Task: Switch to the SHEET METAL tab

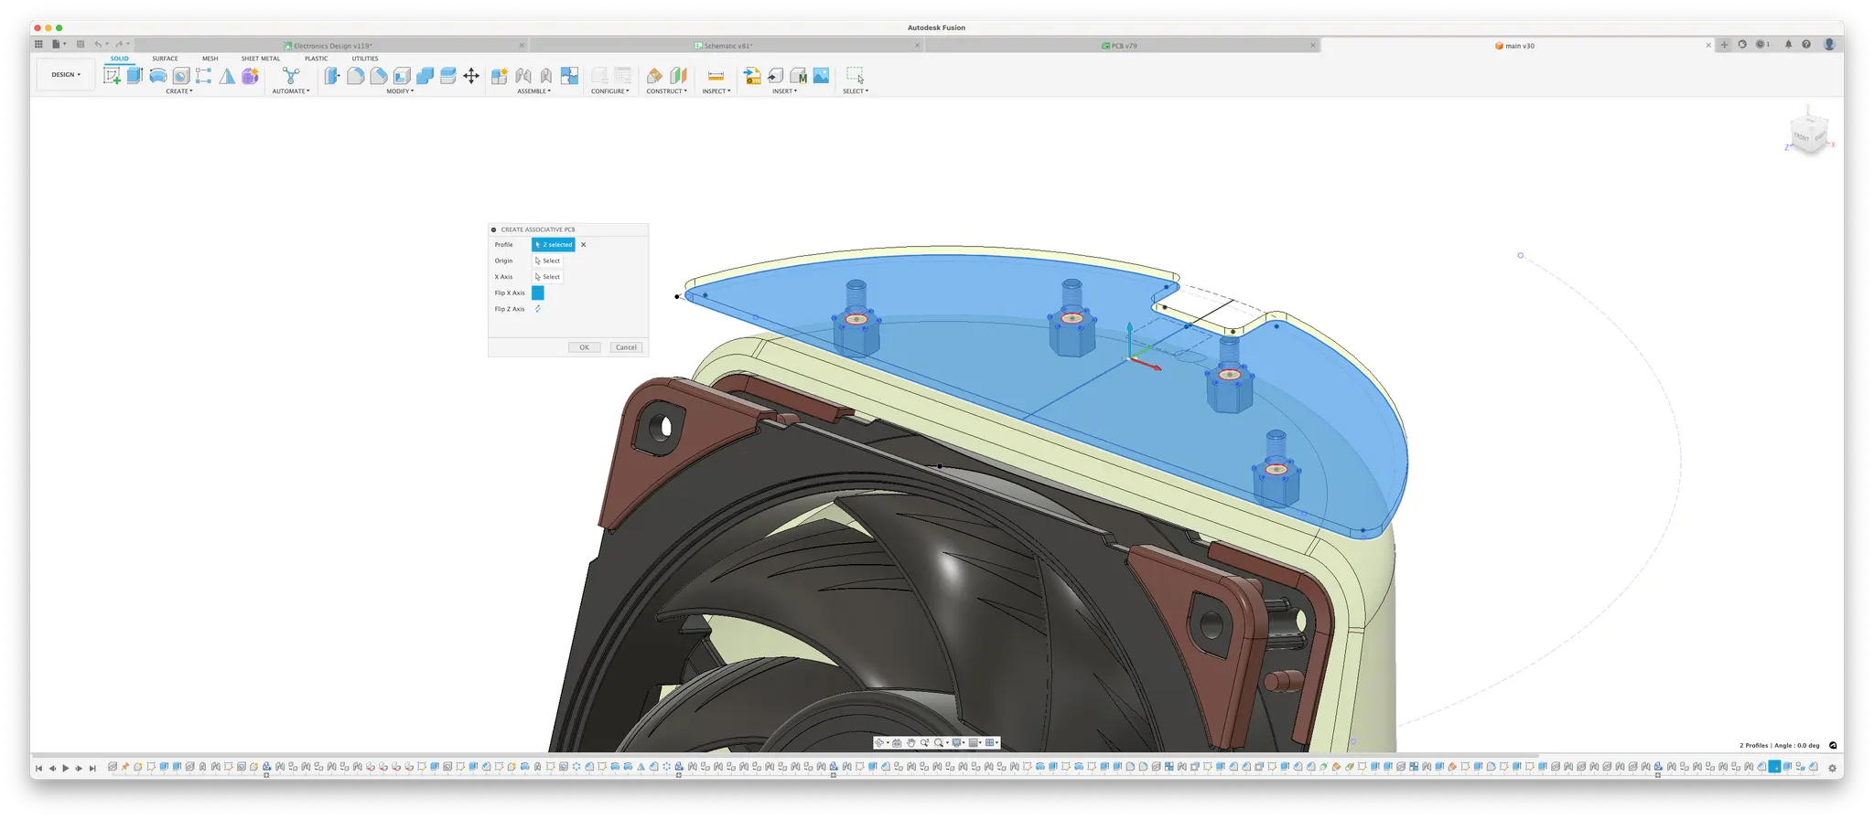Action: (x=261, y=58)
